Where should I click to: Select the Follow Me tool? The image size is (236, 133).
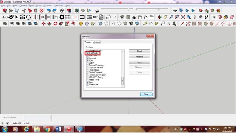pos(61,24)
